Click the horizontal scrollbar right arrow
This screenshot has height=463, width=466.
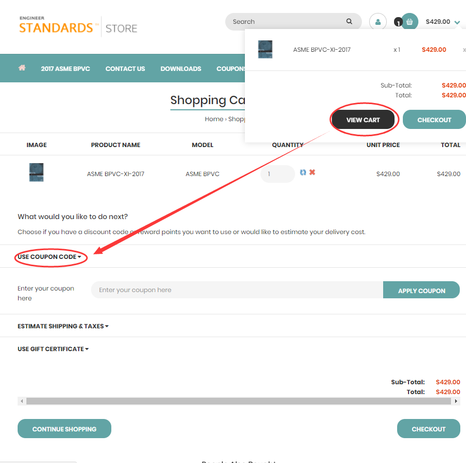[x=456, y=401]
